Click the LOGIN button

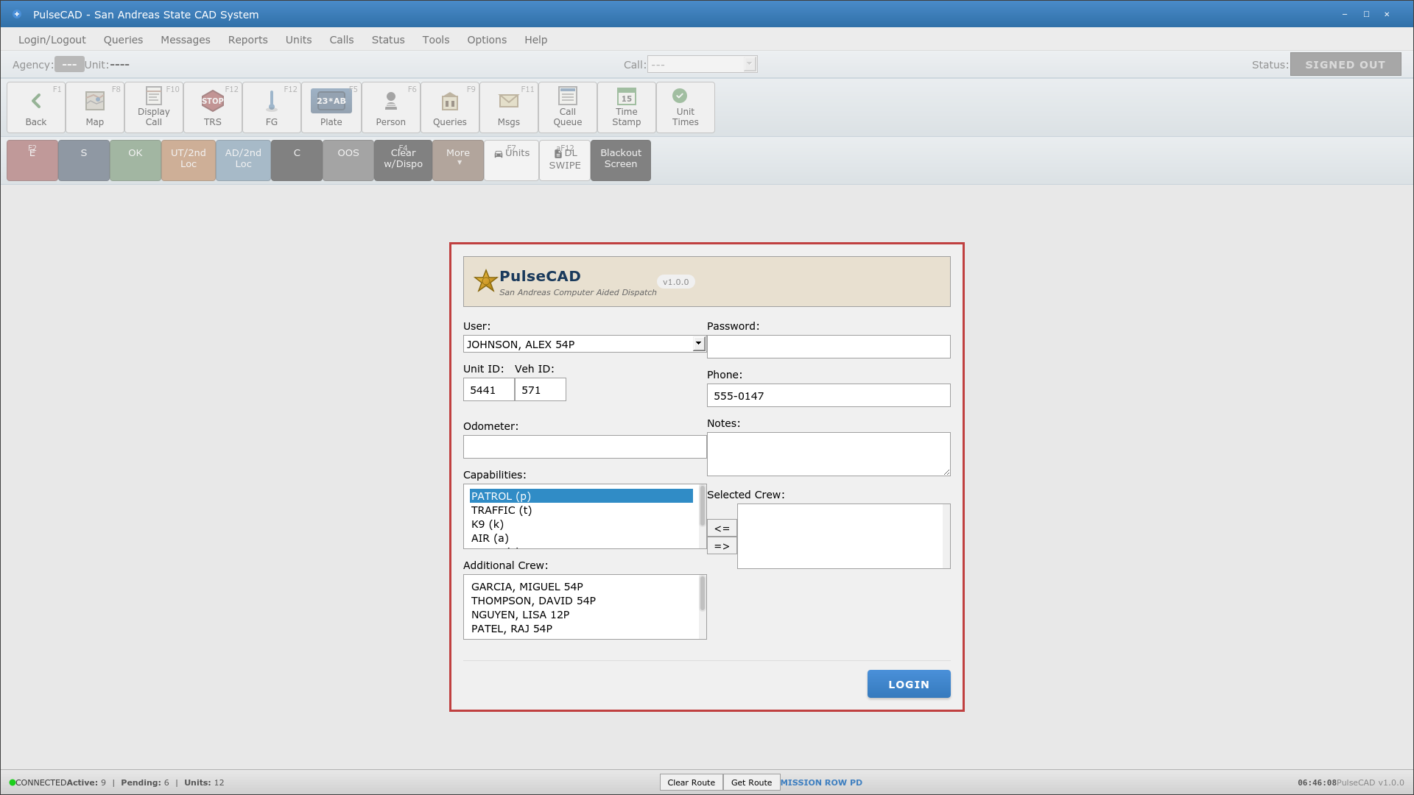click(x=908, y=684)
